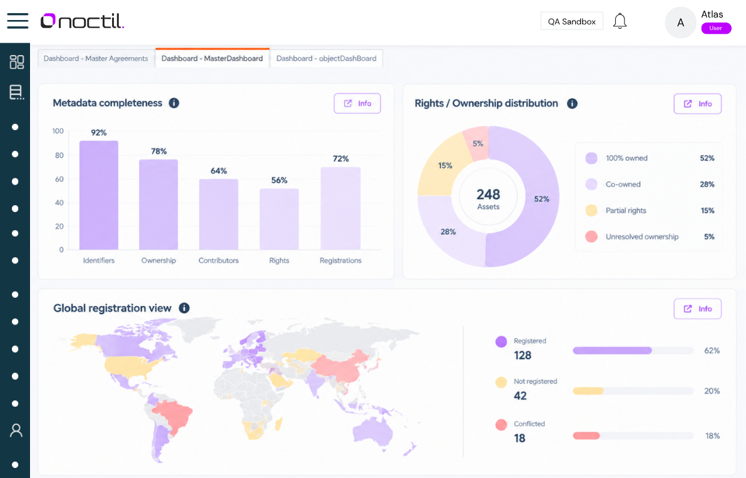Image resolution: width=746 pixels, height=478 pixels.
Task: Click the 100% owned legend swatch
Action: (x=591, y=158)
